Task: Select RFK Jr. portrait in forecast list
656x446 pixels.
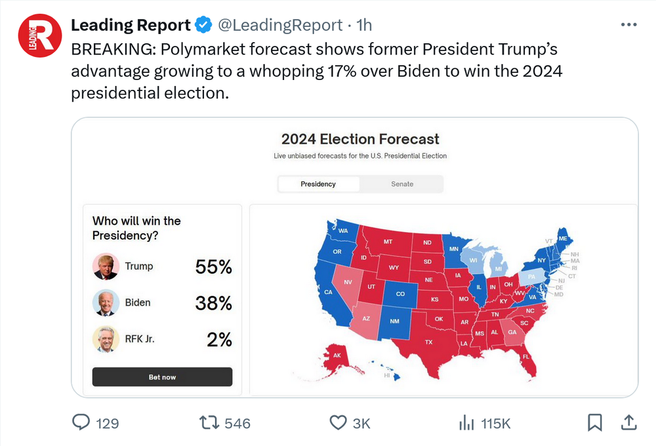Action: (x=106, y=339)
